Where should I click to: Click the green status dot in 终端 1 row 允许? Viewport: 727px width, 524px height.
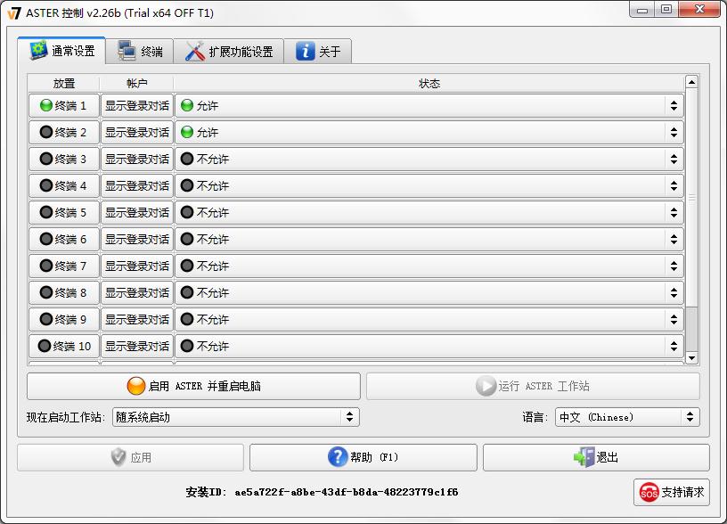(x=187, y=106)
